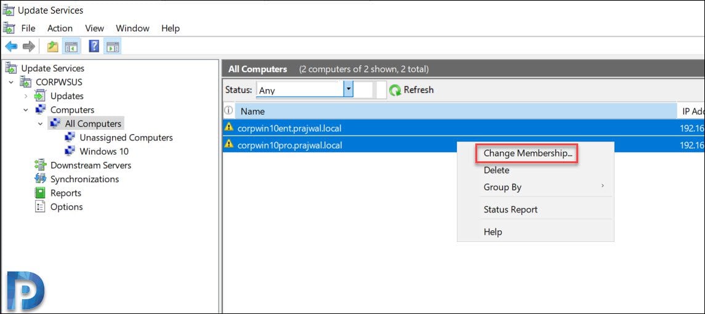Select the Windows 10 group label
The image size is (705, 314).
104,151
